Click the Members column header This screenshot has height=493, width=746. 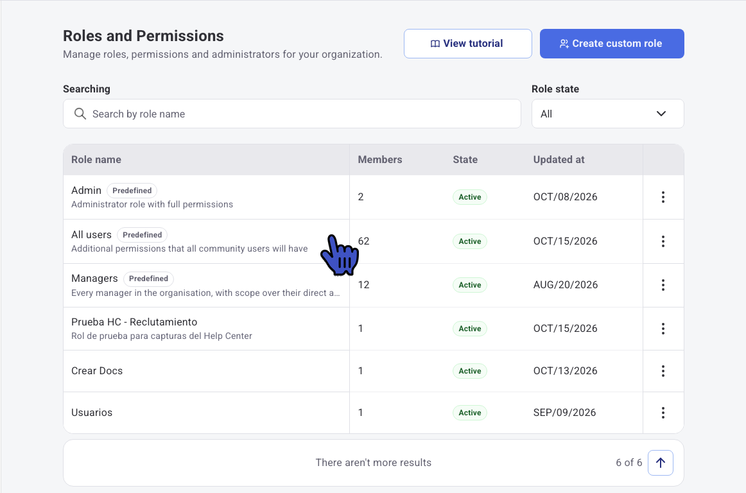point(379,160)
